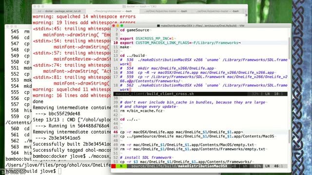Place cursor on 'cd gameSource' line
This screenshot has width=312, height=175.
point(135,30)
